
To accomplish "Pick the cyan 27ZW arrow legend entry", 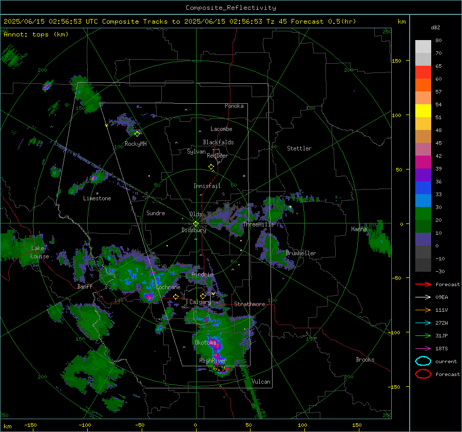I will click(423, 323).
